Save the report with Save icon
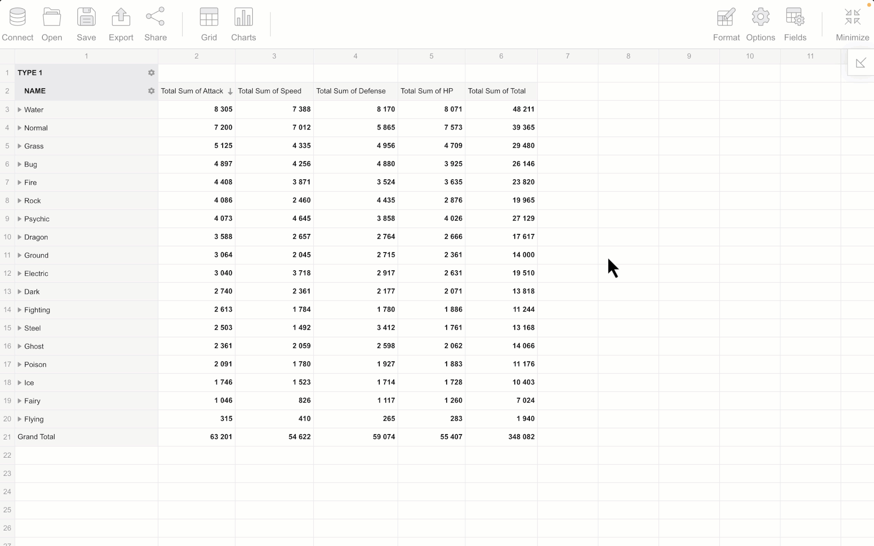 point(86,25)
